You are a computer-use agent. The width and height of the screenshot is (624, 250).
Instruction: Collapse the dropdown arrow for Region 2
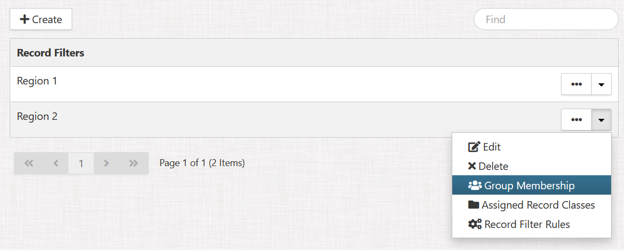[601, 119]
